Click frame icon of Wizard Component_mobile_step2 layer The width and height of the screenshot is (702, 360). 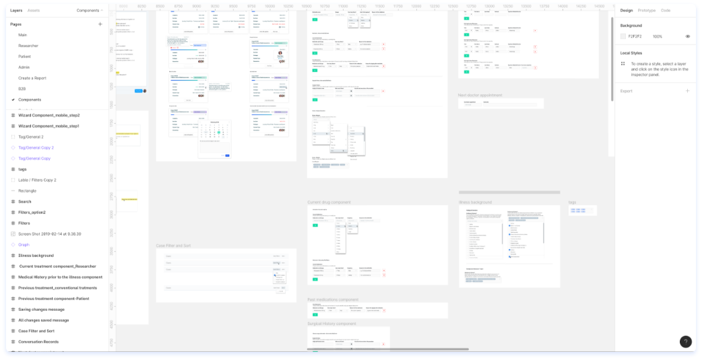click(13, 115)
